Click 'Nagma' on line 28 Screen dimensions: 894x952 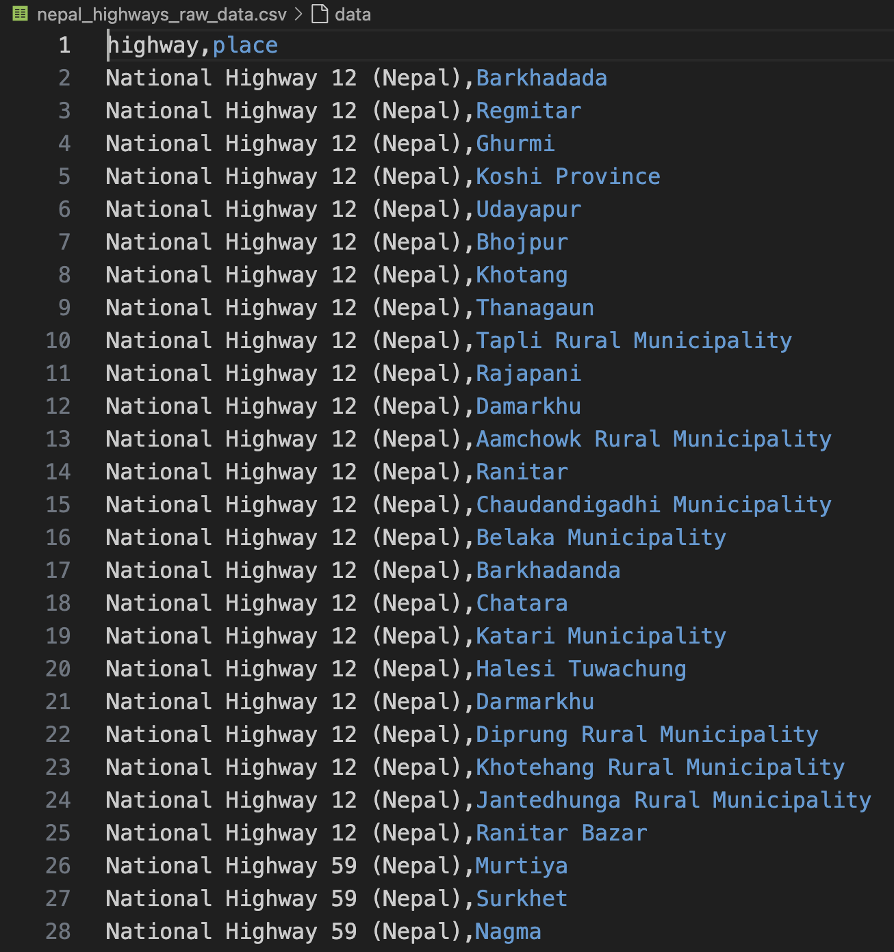509,931
